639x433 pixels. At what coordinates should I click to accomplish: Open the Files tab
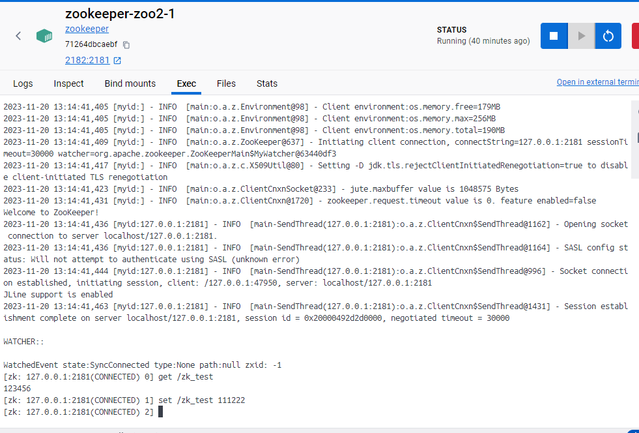coord(226,83)
